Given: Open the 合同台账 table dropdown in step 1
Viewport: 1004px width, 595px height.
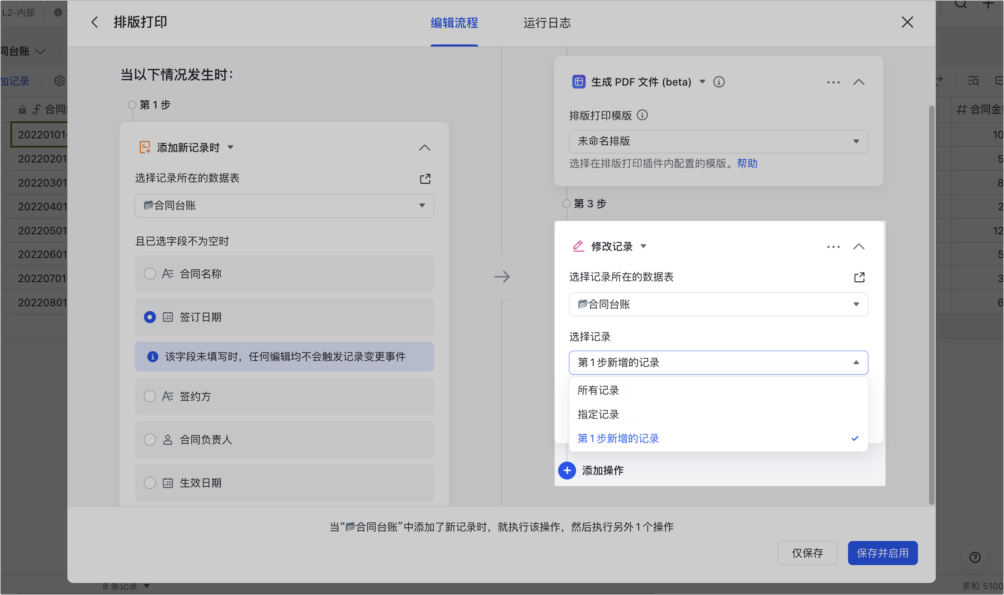Looking at the screenshot, I should click(284, 205).
